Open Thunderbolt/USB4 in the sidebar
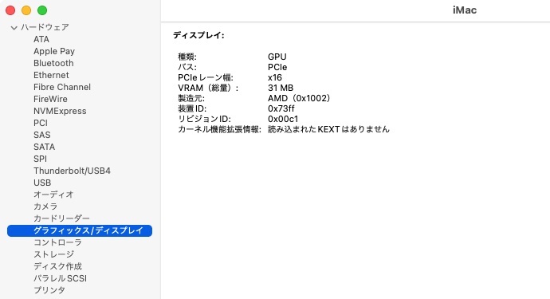 click(72, 171)
